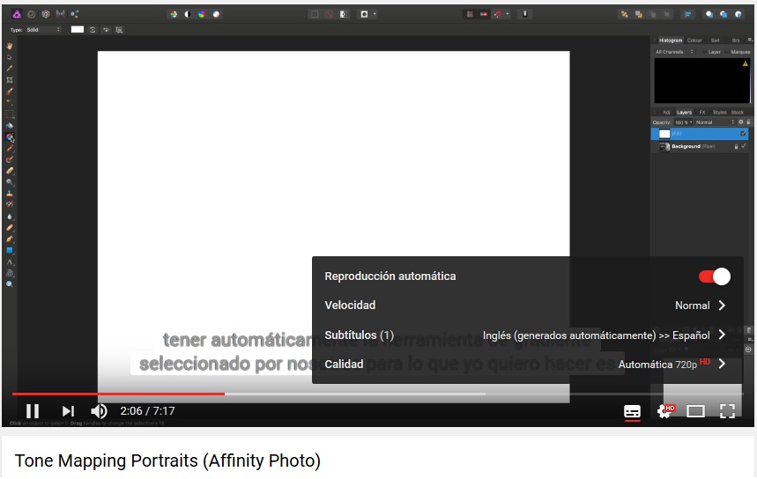Tick the histogram Layer checkbox
The image size is (757, 479).
tap(704, 52)
